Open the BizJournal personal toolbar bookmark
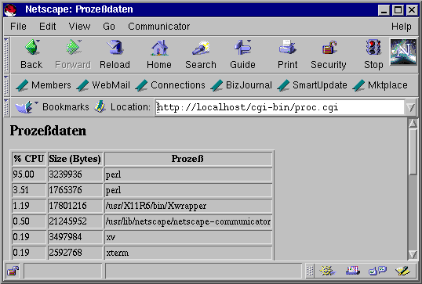Viewport: 422px width, 284px height. coord(241,85)
